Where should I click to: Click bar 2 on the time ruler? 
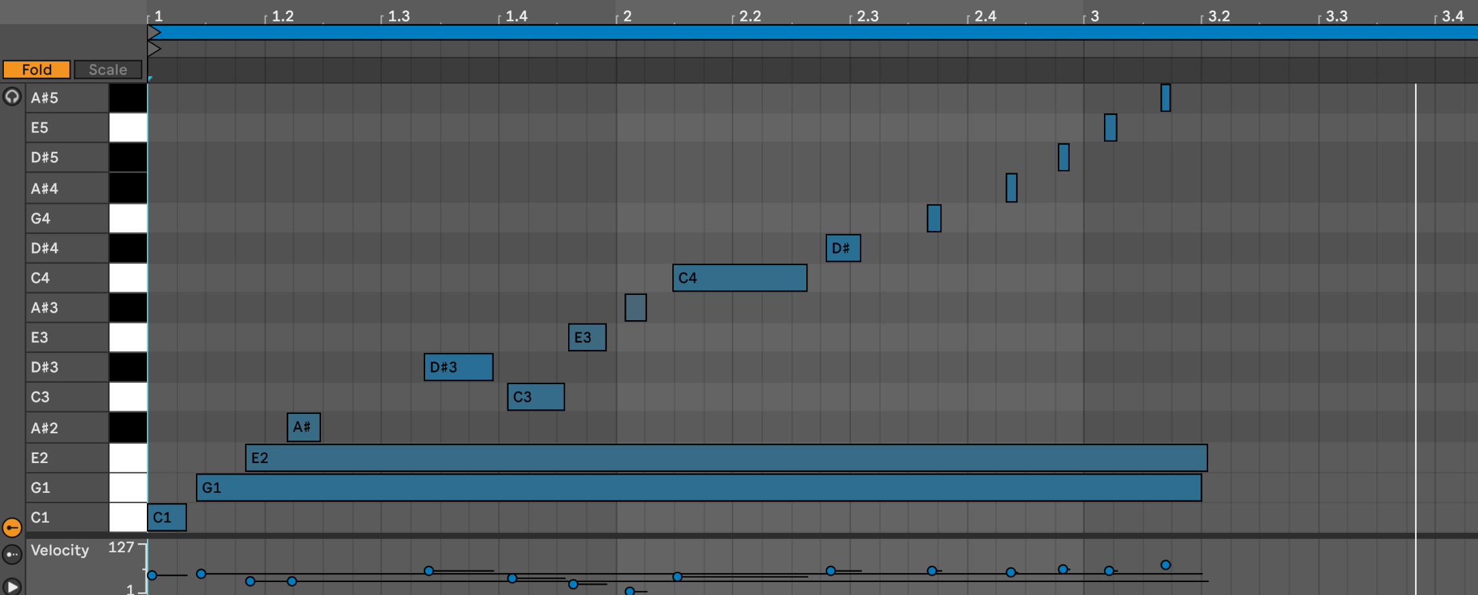point(626,16)
